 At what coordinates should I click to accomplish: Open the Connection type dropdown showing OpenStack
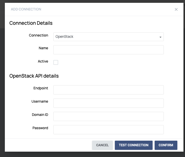coord(108,37)
